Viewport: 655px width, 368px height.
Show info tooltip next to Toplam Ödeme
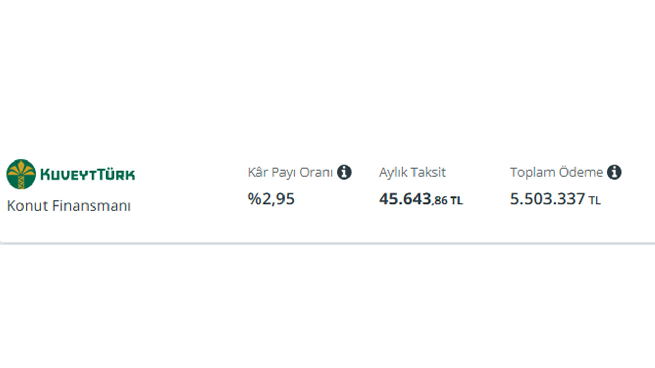point(614,172)
